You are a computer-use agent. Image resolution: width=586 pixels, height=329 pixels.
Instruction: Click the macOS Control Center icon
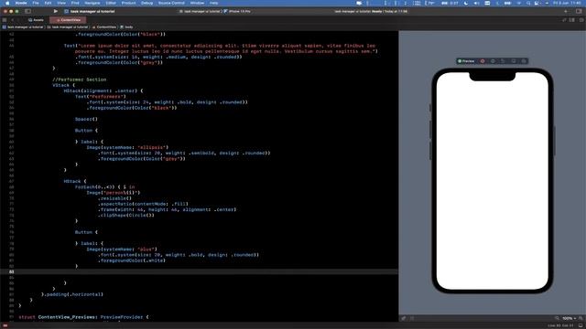tap(537, 3)
